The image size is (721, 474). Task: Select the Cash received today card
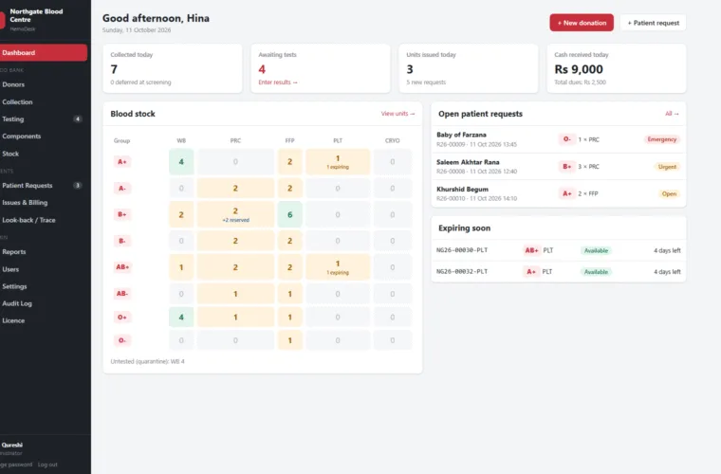[x=616, y=68]
